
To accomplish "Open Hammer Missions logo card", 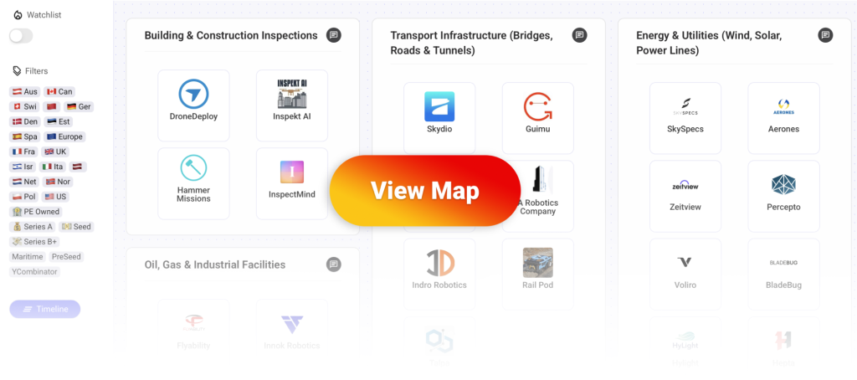I will pyautogui.click(x=193, y=183).
